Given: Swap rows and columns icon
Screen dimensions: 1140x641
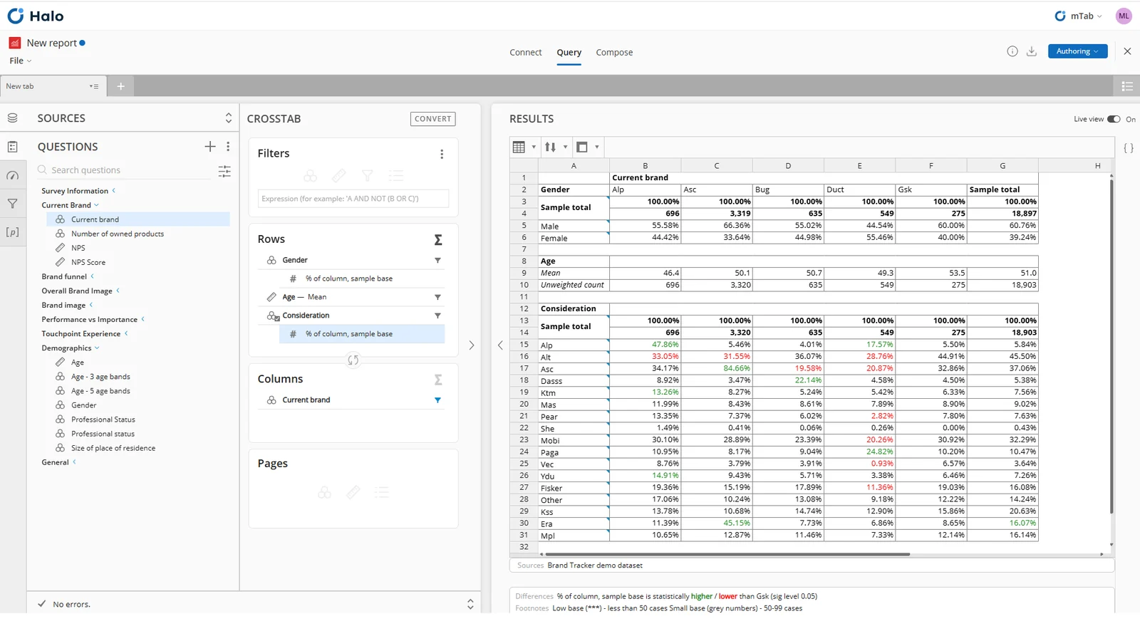Looking at the screenshot, I should (x=353, y=360).
